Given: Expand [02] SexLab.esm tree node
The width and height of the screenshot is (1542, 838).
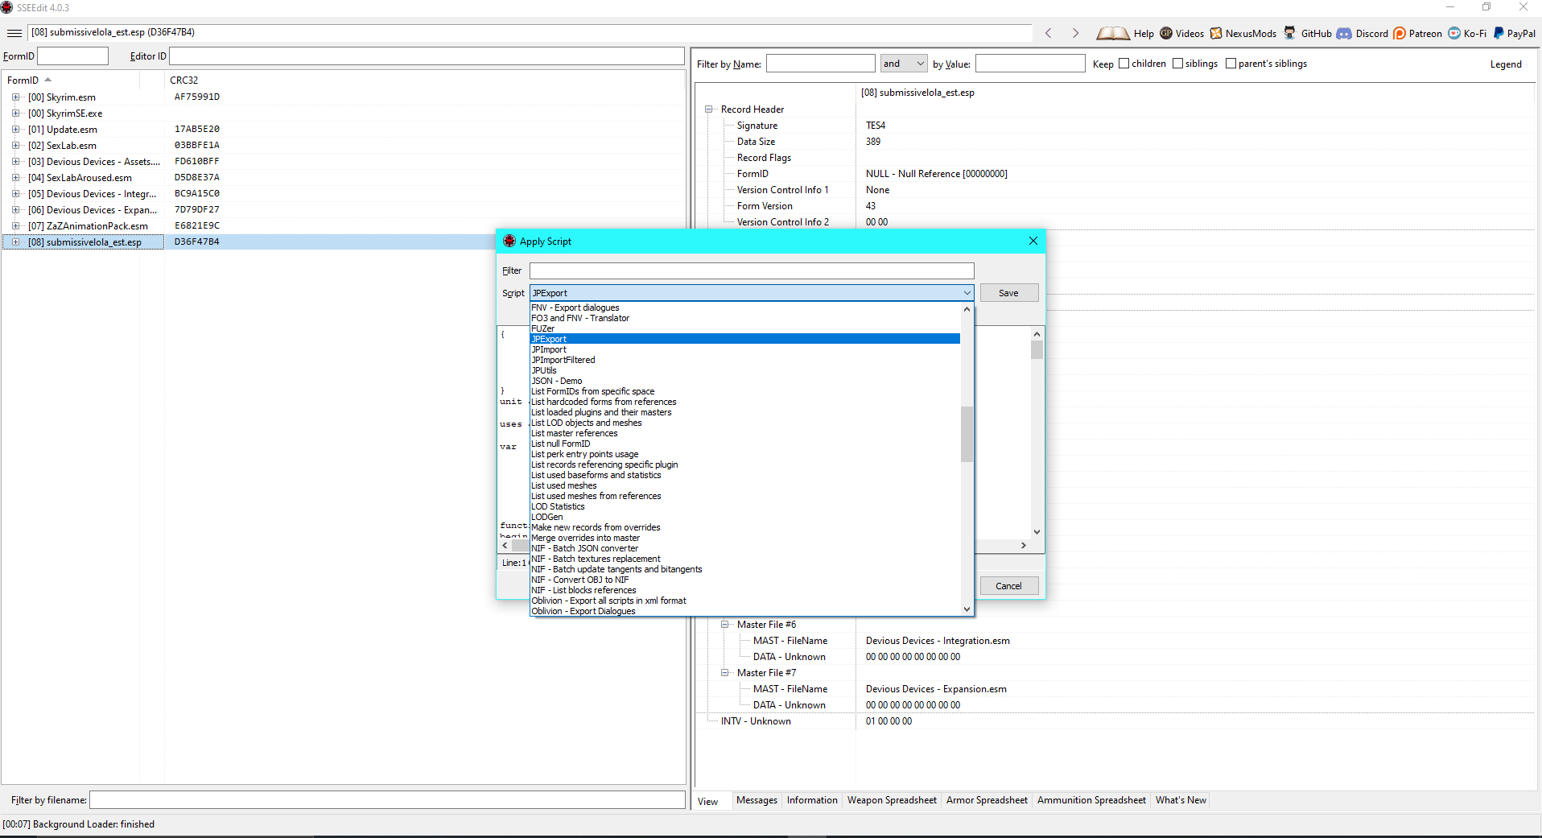Looking at the screenshot, I should coord(15,146).
